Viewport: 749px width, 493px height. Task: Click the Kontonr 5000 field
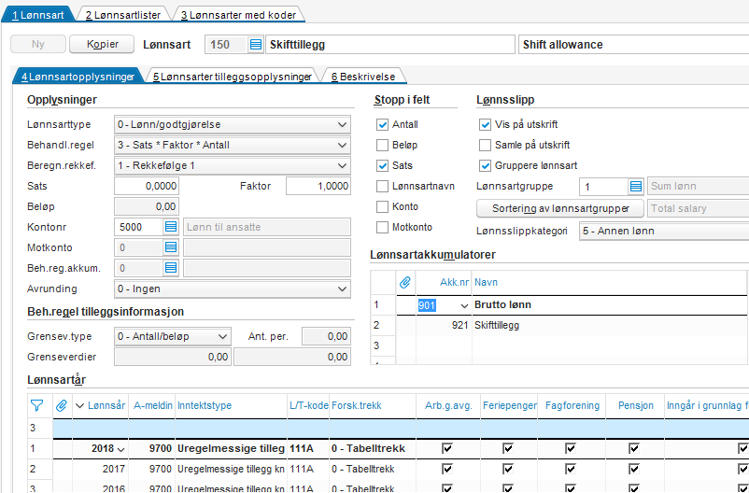tap(139, 227)
